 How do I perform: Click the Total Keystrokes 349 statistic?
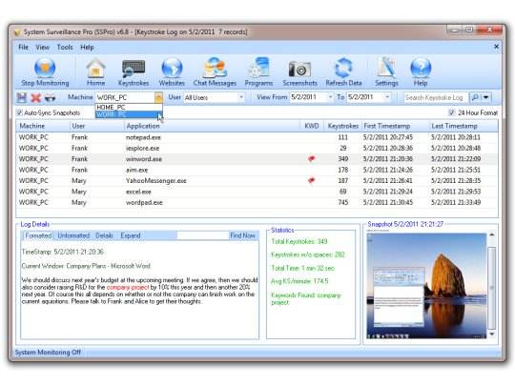click(299, 241)
